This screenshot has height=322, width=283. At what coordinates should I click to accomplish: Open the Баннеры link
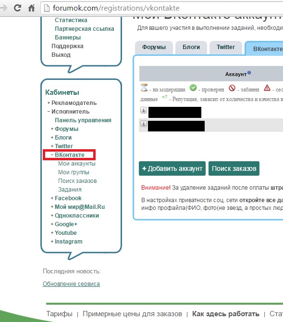68,38
